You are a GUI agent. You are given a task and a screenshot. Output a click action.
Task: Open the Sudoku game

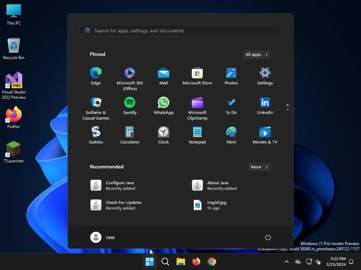coord(96,135)
